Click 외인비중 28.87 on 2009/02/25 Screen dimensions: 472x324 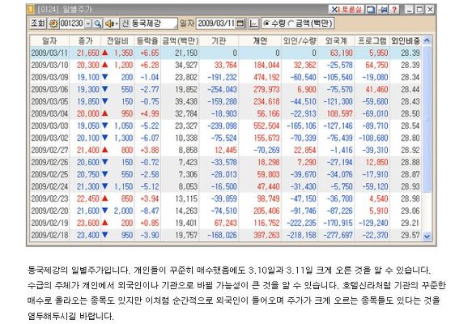click(x=410, y=174)
